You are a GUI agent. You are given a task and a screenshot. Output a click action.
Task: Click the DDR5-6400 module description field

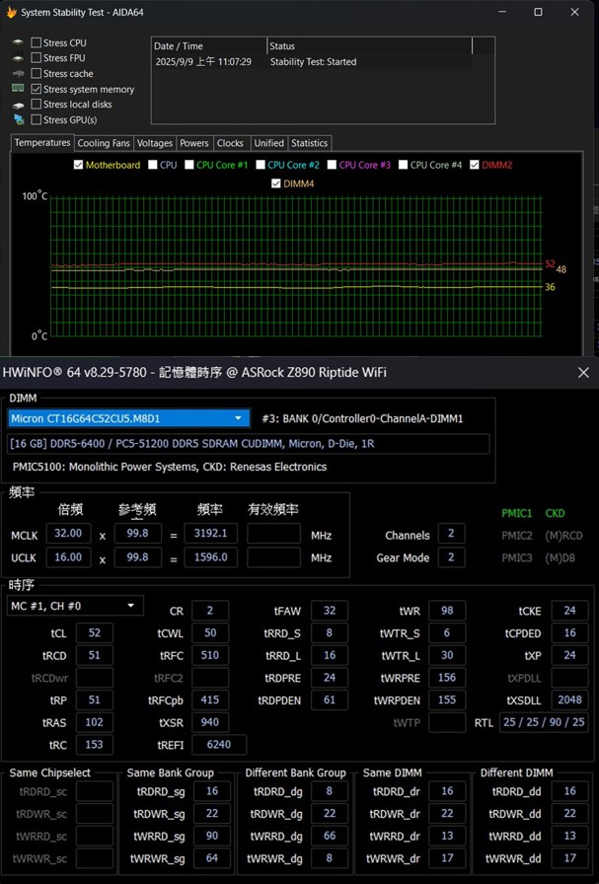point(249,444)
